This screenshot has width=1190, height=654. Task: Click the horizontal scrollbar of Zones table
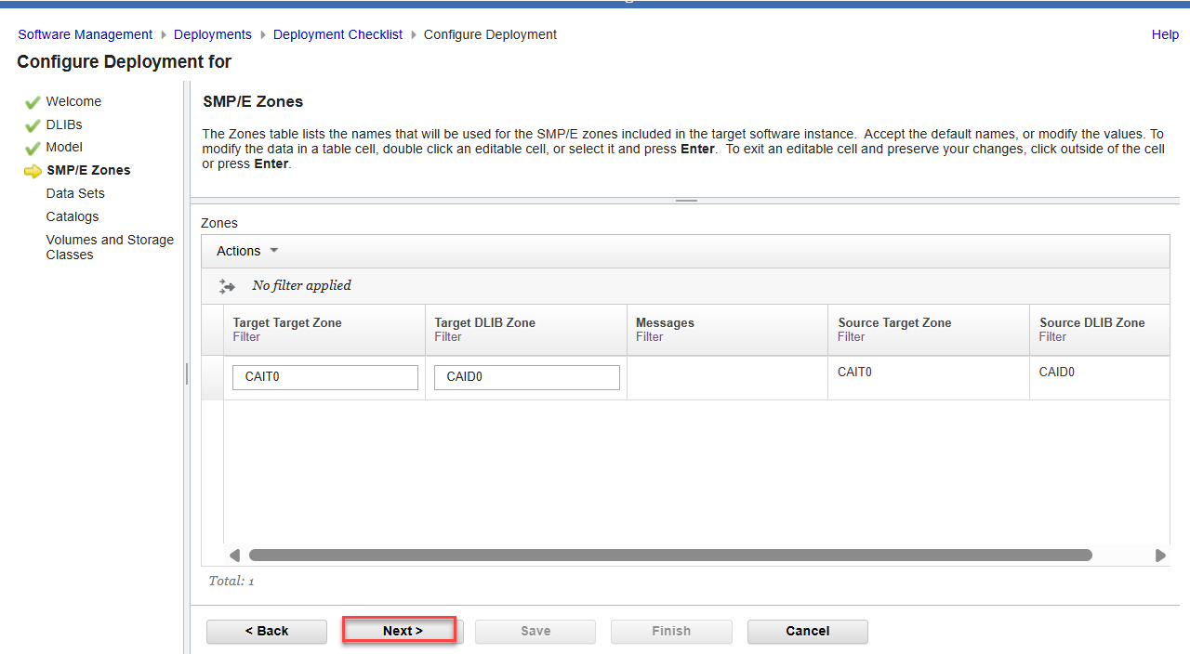(x=669, y=556)
